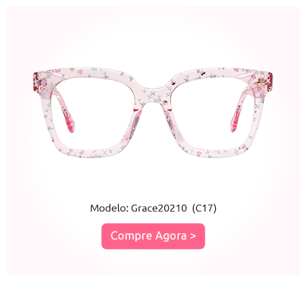Image resolution: width=307 pixels, height=282 pixels.
Task: Click the red glitter hinge beside gold star
Action: coord(270,83)
